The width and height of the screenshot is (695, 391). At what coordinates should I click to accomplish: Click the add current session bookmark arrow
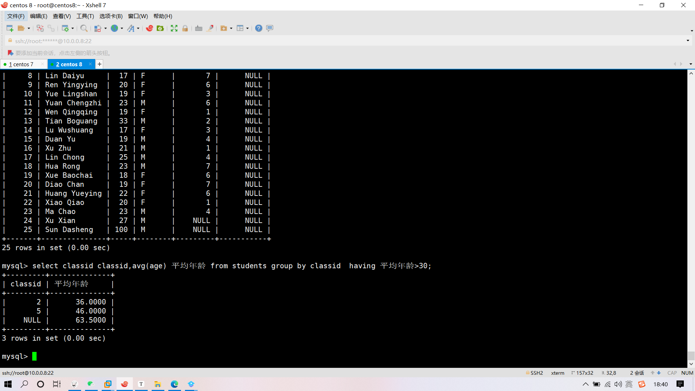(x=10, y=53)
